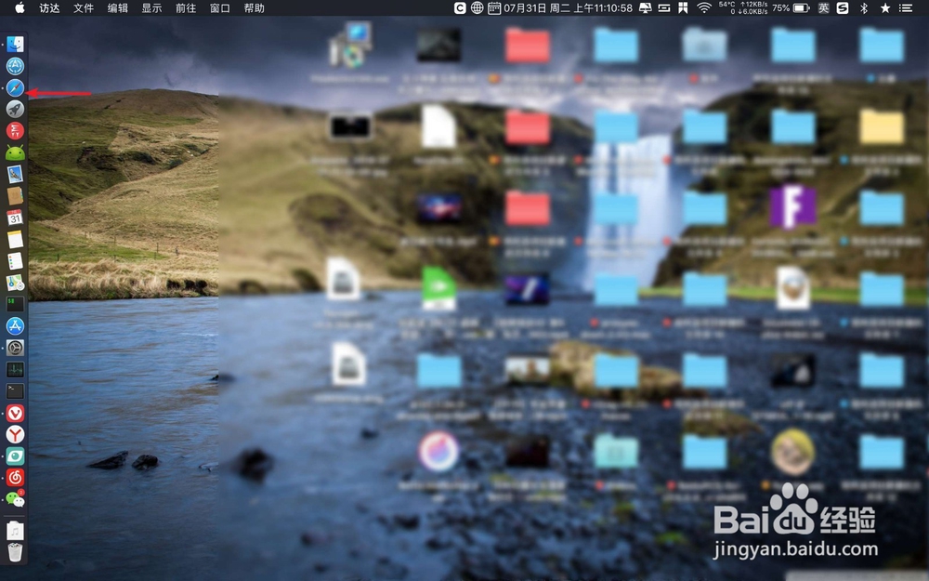This screenshot has width=929, height=581.
Task: Open Activity Monitor in the dock
Action: [x=15, y=369]
